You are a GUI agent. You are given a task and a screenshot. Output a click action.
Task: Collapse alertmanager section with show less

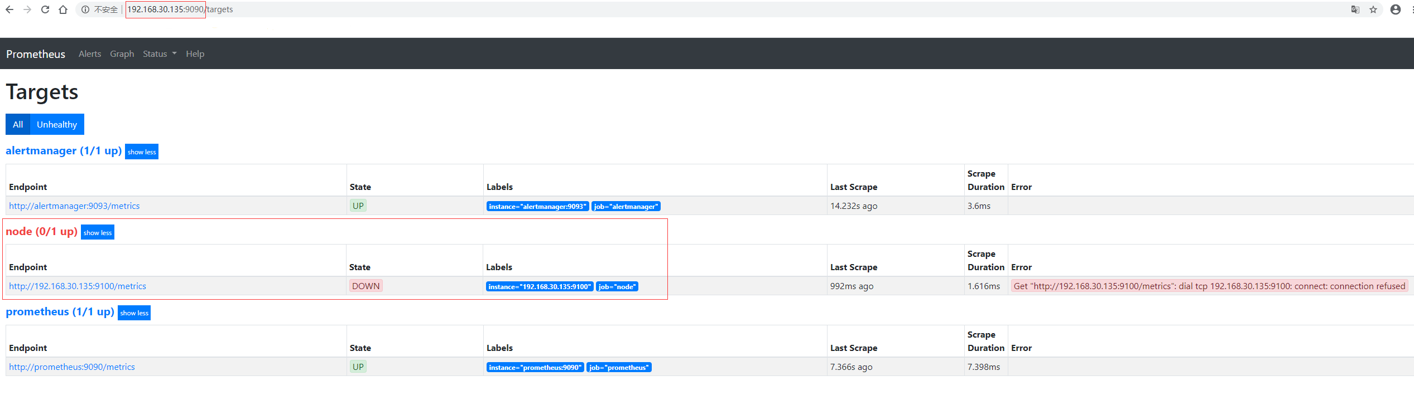[142, 152]
